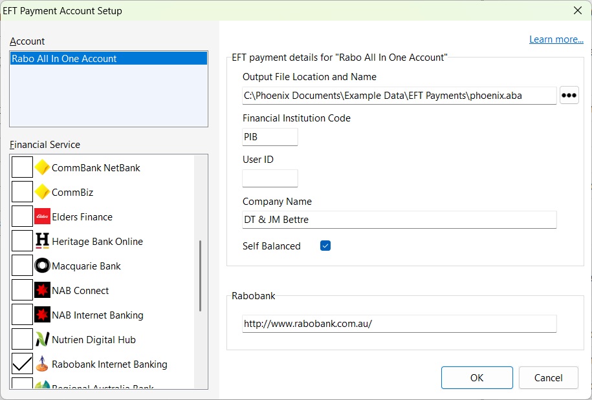
Task: Tick the Macquarie Bank checkbox
Action: [x=23, y=266]
